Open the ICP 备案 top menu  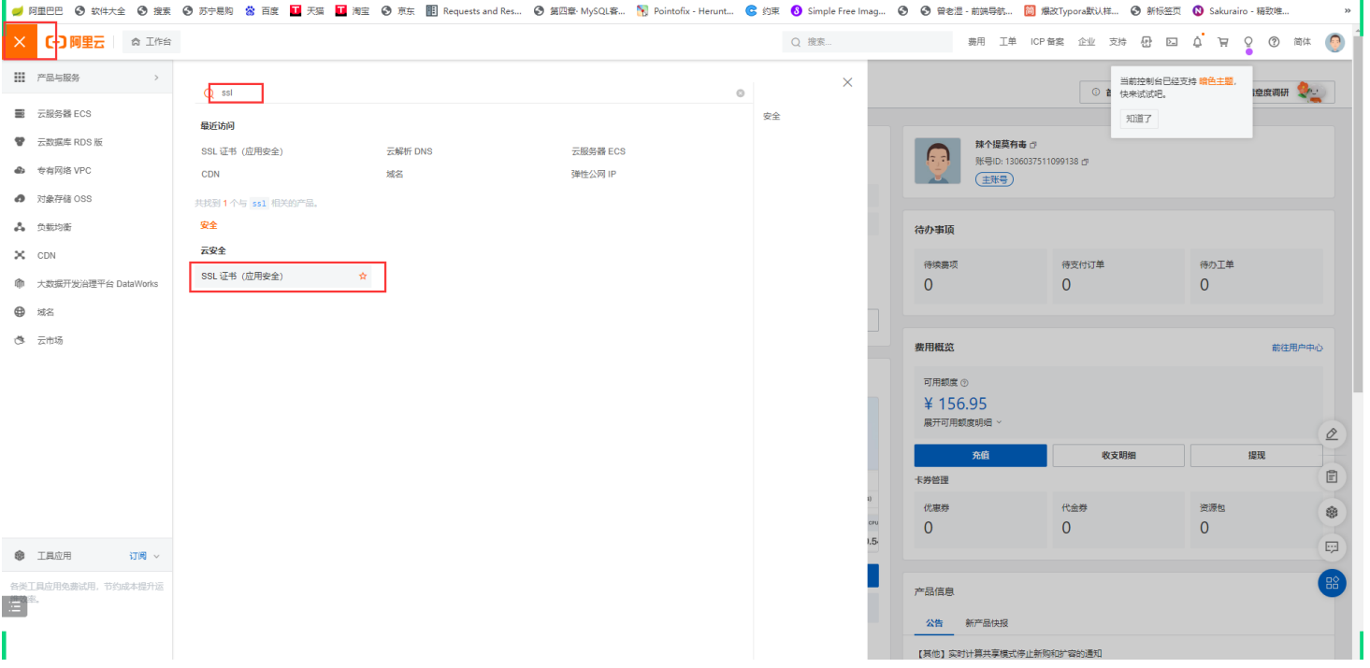point(1047,42)
